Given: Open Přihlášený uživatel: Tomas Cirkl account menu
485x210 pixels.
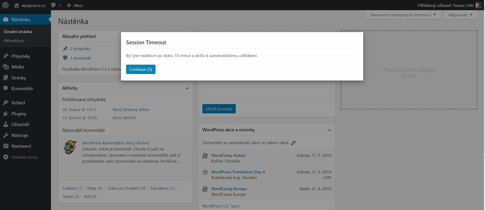Looking at the screenshot, I should click(449, 5).
